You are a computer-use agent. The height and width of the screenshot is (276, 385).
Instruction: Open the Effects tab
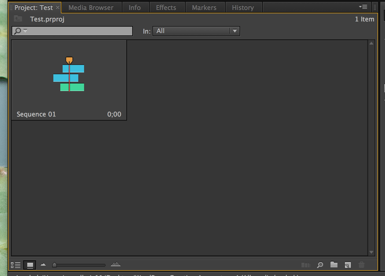coord(166,8)
